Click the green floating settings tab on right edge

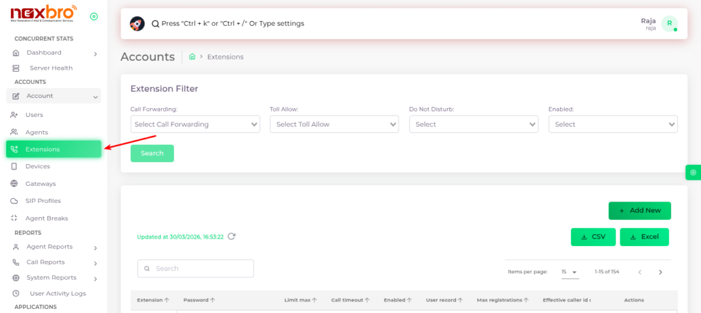(x=693, y=172)
